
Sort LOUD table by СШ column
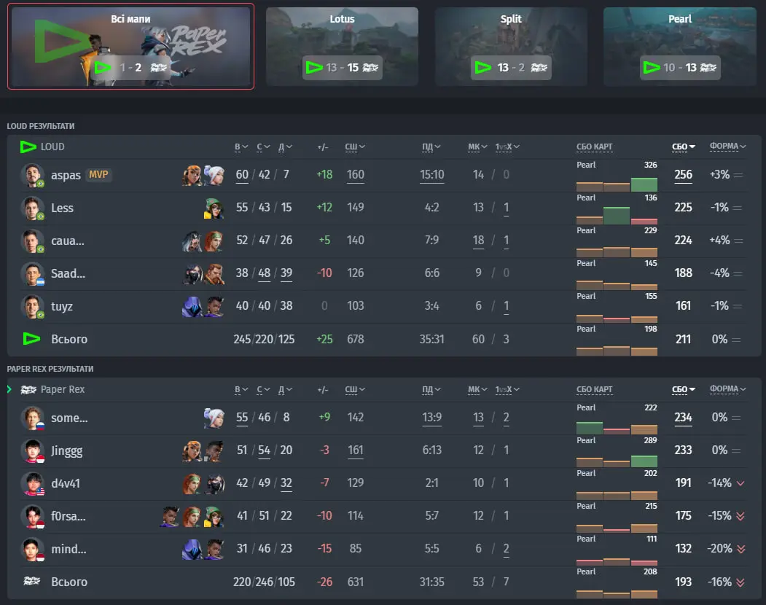pos(355,147)
